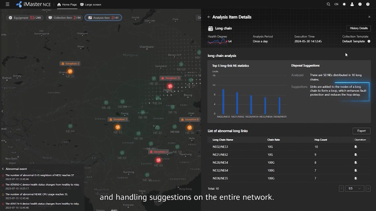Toggle the Collection Item filter pill
376x211 pixels.
pos(64,18)
